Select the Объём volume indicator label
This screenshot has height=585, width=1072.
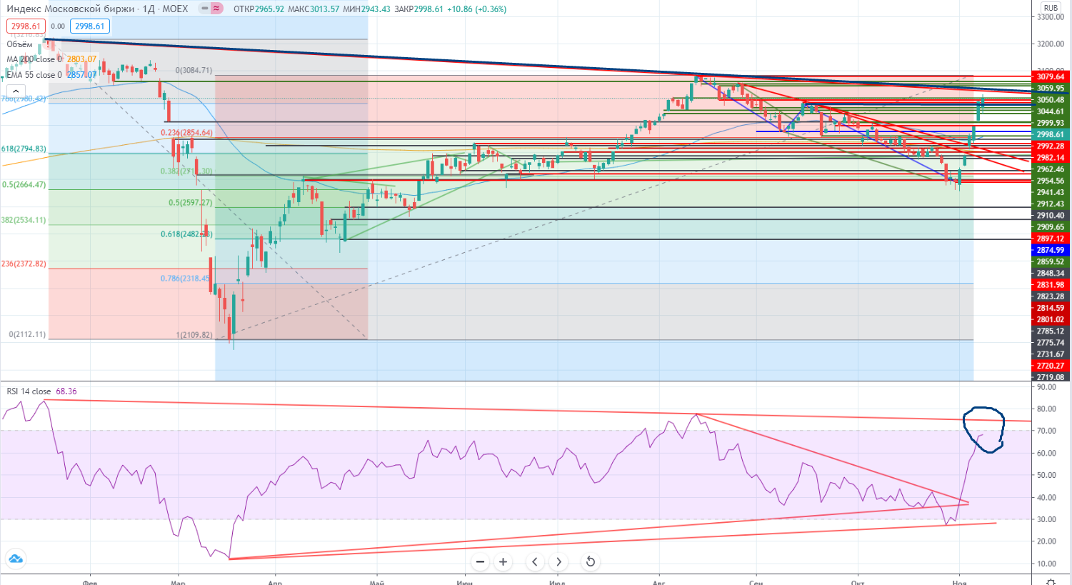point(20,44)
